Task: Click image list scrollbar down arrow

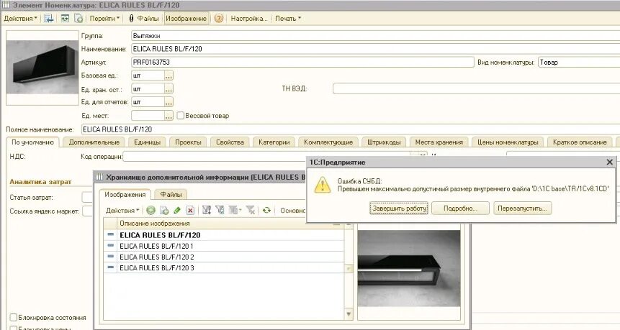Action: click(x=349, y=314)
